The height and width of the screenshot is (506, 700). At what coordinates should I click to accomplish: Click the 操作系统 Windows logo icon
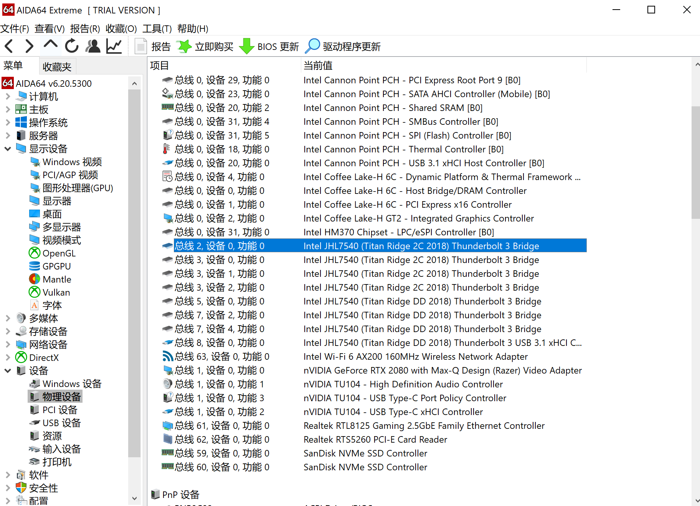pos(21,122)
